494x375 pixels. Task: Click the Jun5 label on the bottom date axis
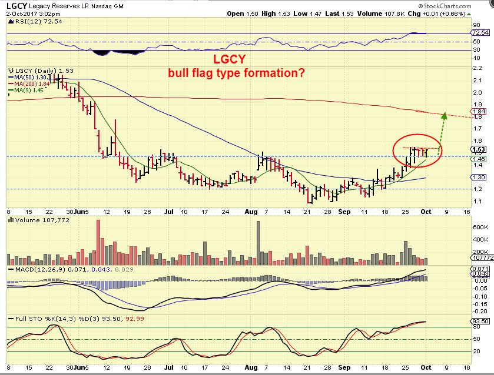(82, 367)
